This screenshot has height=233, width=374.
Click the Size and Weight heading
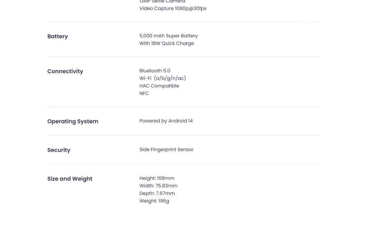pyautogui.click(x=70, y=179)
